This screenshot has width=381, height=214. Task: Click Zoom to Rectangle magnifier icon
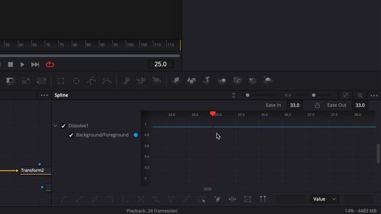point(360,95)
